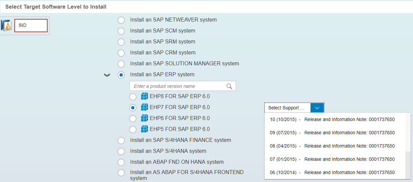
Task: Select Install an SAP SOLUTION MANAGER radio
Action: pyautogui.click(x=121, y=64)
